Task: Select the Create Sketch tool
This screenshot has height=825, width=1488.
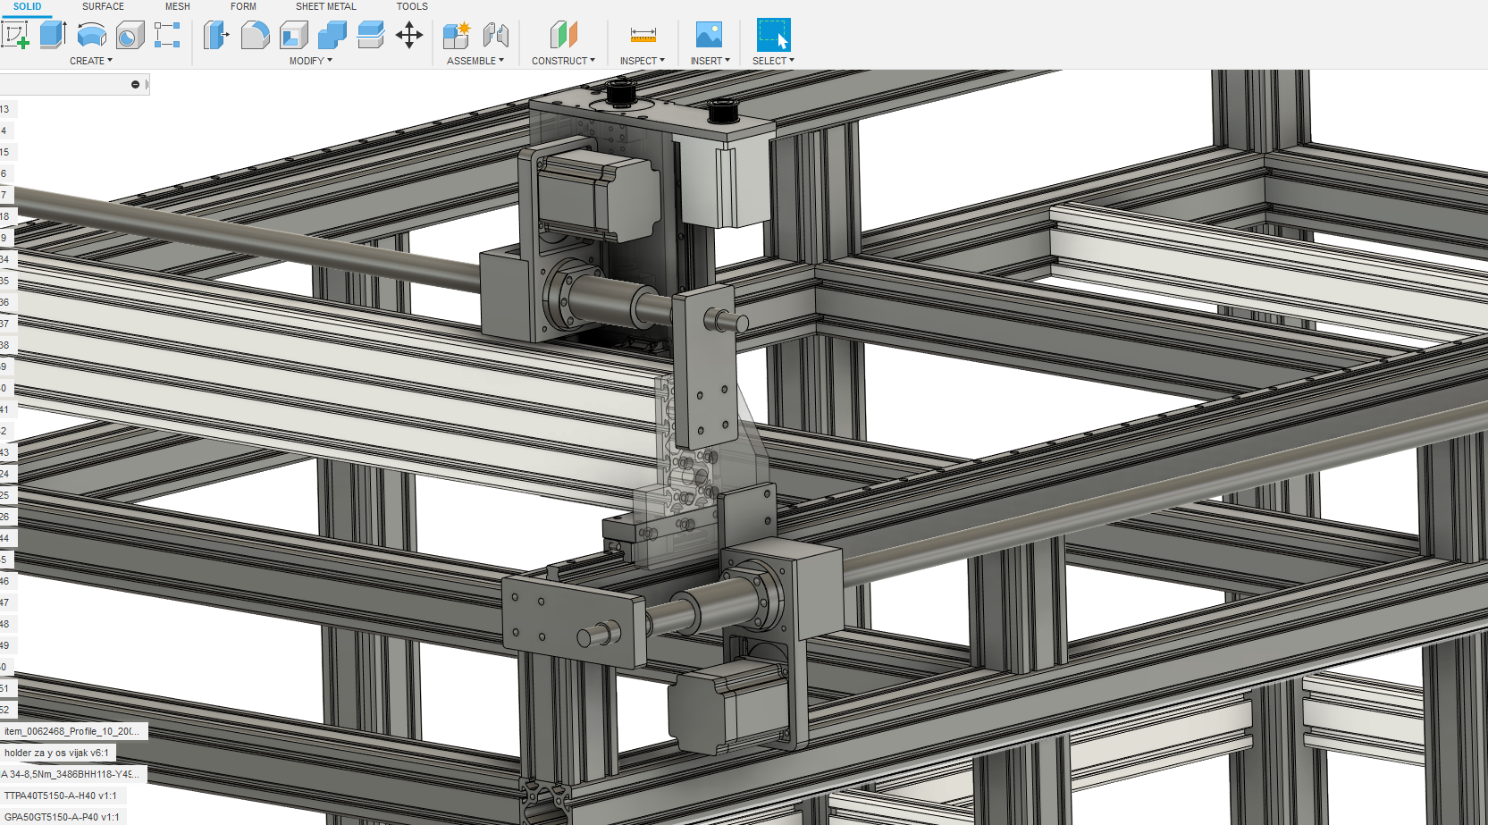Action: 15,35
